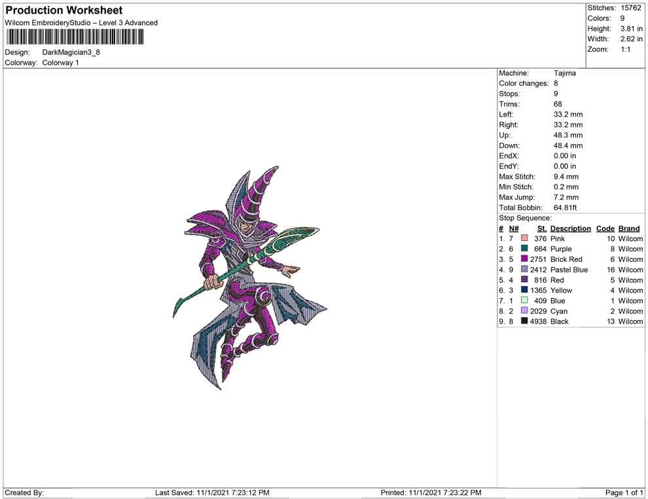The width and height of the screenshot is (648, 499).
Task: Click the Cyan thread color swatch
Action: coord(524,311)
